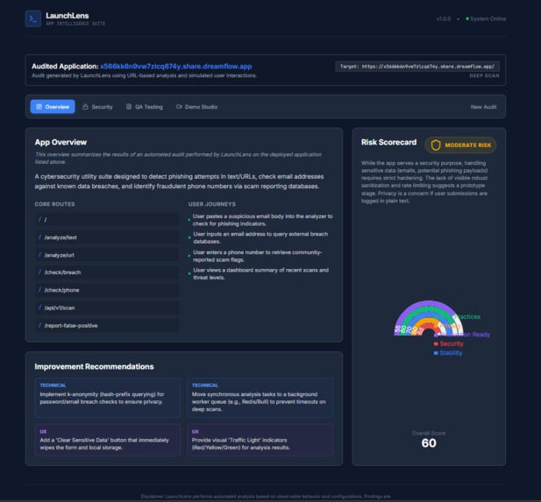Click the App Overview heading
This screenshot has width=541, height=502.
pyautogui.click(x=61, y=142)
